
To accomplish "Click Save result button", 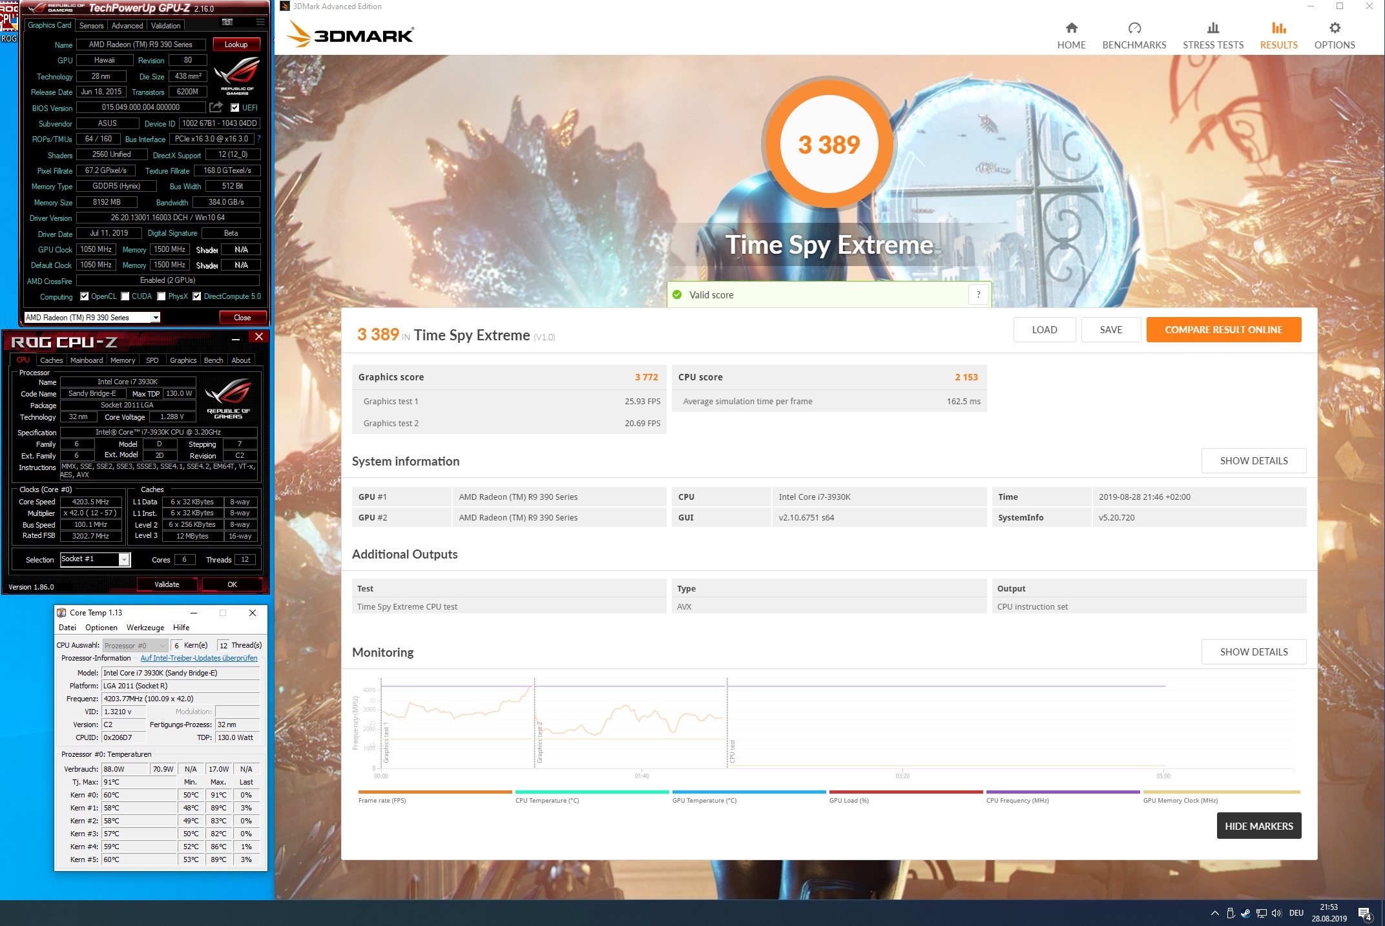I will tap(1110, 329).
